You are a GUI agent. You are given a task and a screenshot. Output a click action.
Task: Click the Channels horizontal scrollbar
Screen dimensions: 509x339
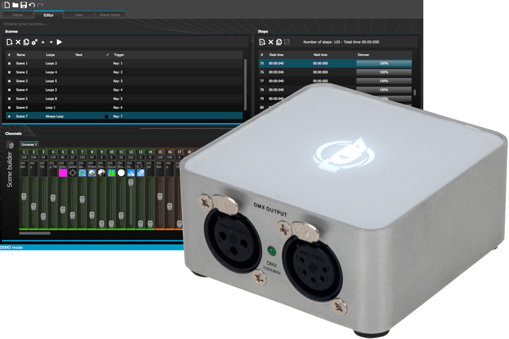35,233
